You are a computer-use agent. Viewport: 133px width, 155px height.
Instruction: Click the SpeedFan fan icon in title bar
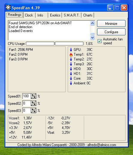[x=8, y=7]
